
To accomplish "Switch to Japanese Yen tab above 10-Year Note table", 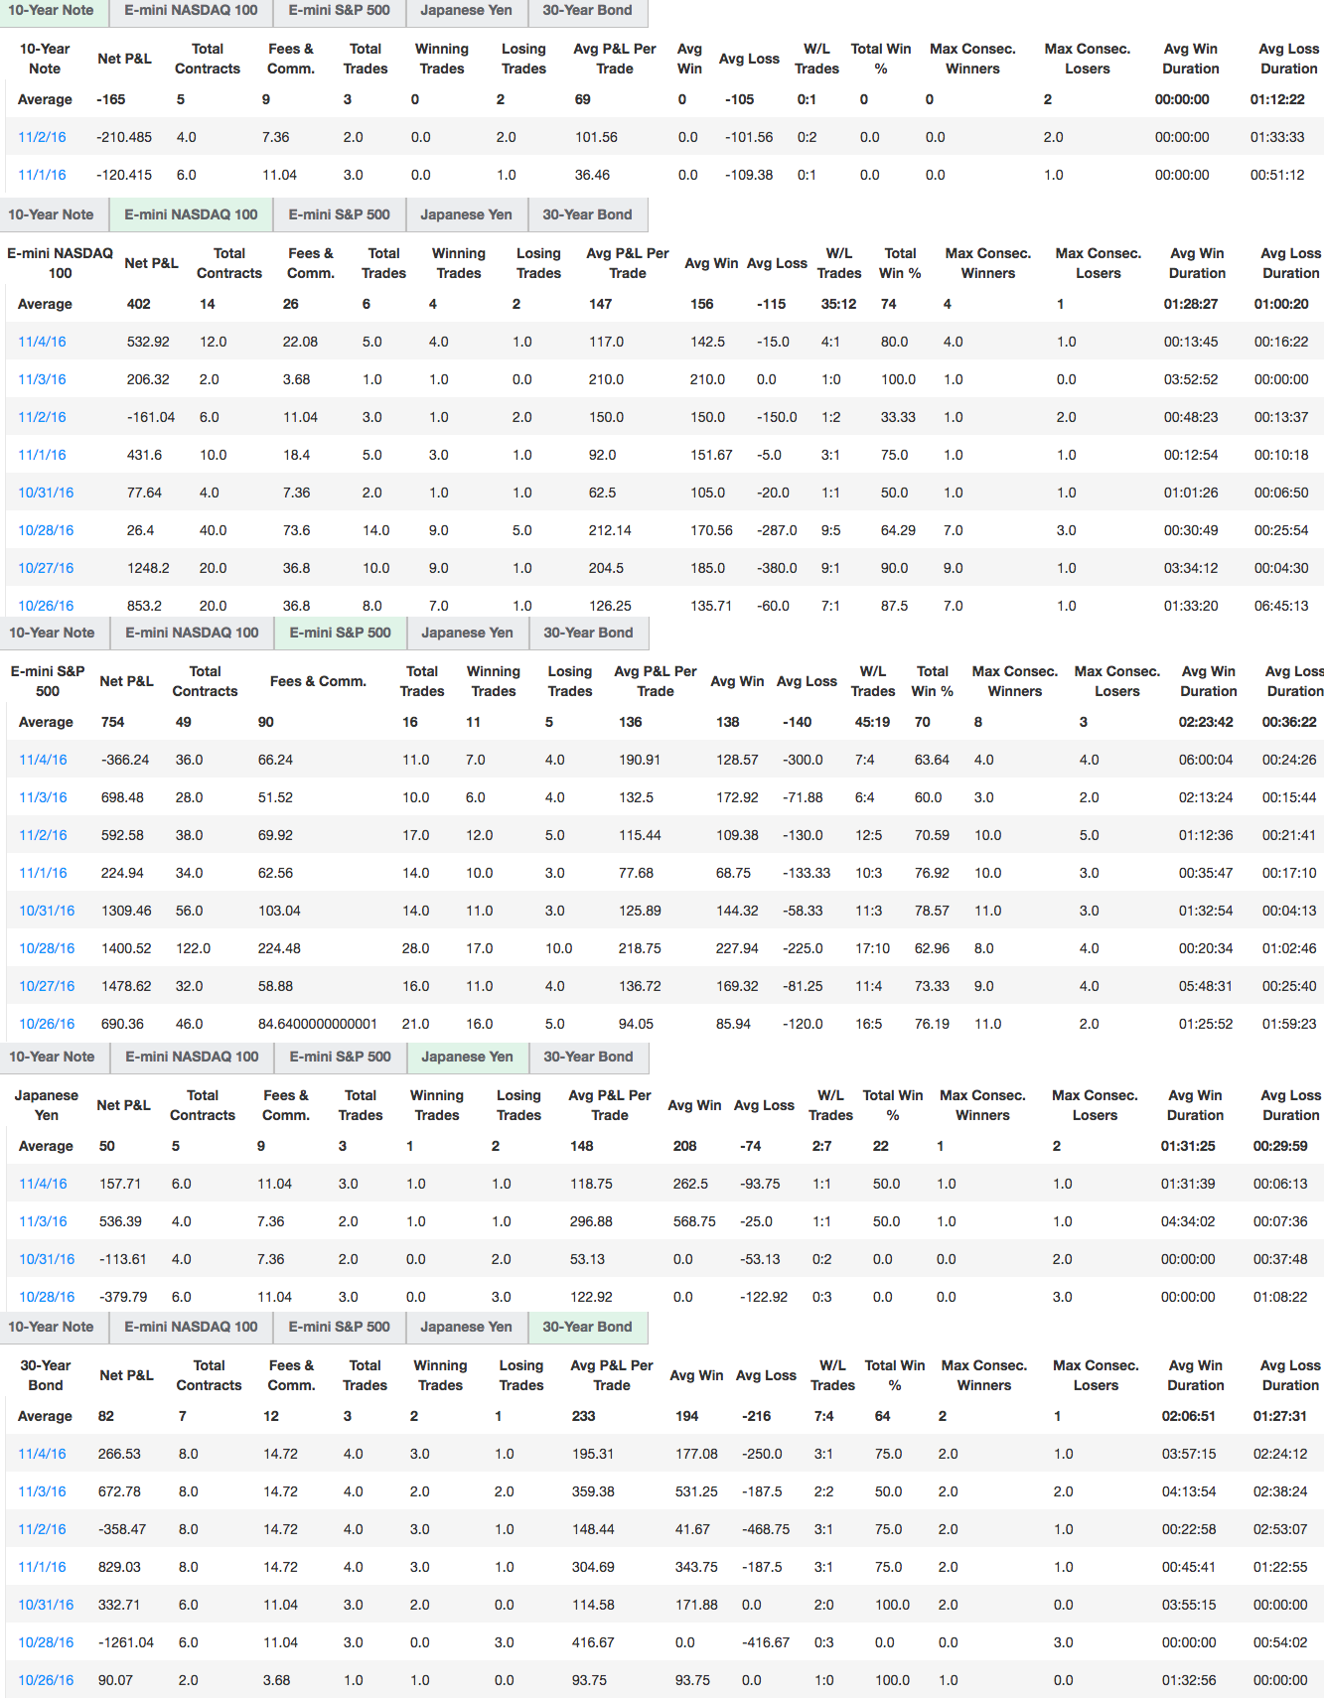I will point(466,11).
